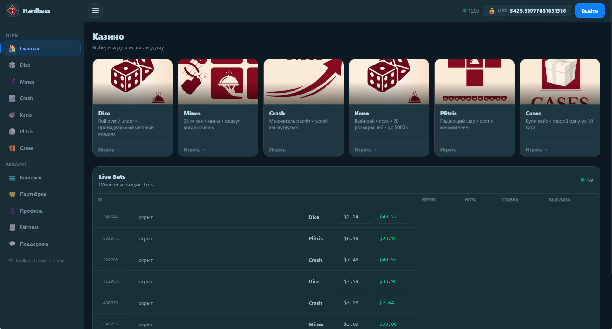Click the $49.27 payout value
The width and height of the screenshot is (612, 329).
[388, 217]
